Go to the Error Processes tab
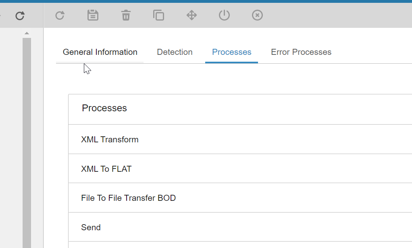Viewport: 412px width, 248px height. point(301,52)
